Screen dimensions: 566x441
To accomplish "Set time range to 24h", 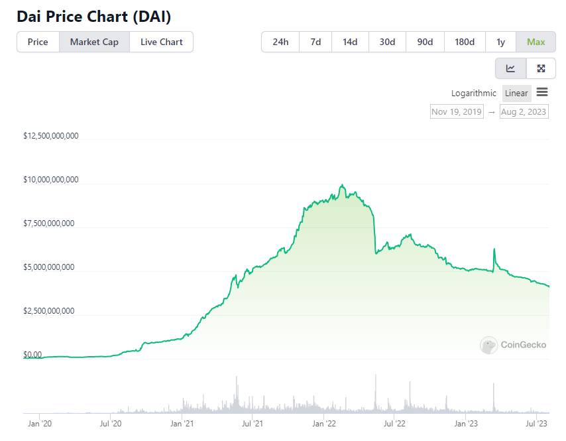I will 280,42.
